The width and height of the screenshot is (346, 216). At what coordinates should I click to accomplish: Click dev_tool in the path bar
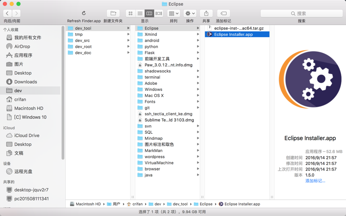(177, 204)
